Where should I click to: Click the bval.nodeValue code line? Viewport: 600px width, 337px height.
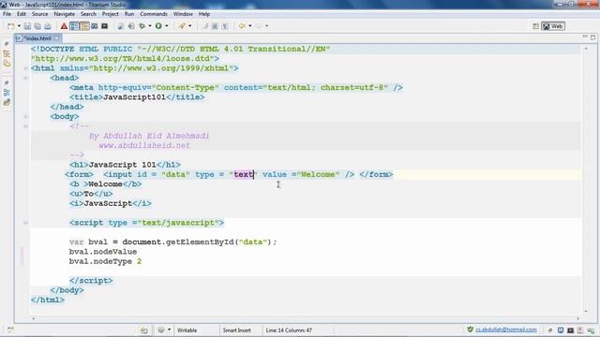point(103,252)
